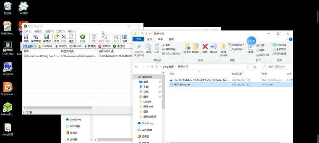Click 复制路径 in Explorer clipboard group
This screenshot has height=143, width=319.
tap(168, 49)
